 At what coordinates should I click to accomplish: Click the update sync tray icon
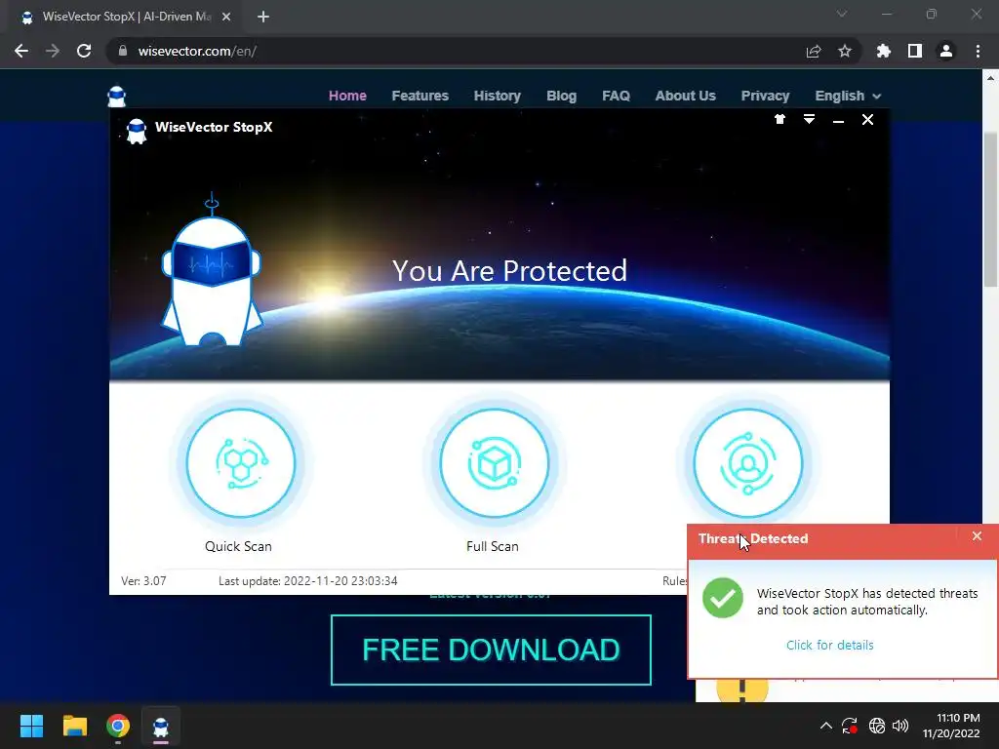850,726
